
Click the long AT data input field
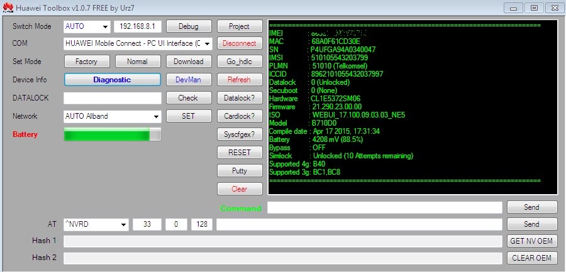[359, 224]
